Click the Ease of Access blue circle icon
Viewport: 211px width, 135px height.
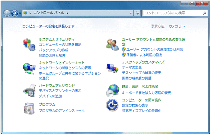[112, 105]
